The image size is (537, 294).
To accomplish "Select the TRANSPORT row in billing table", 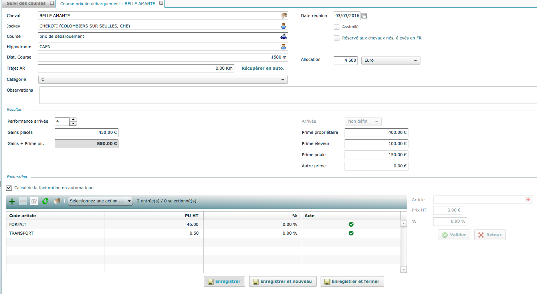I will click(204, 233).
